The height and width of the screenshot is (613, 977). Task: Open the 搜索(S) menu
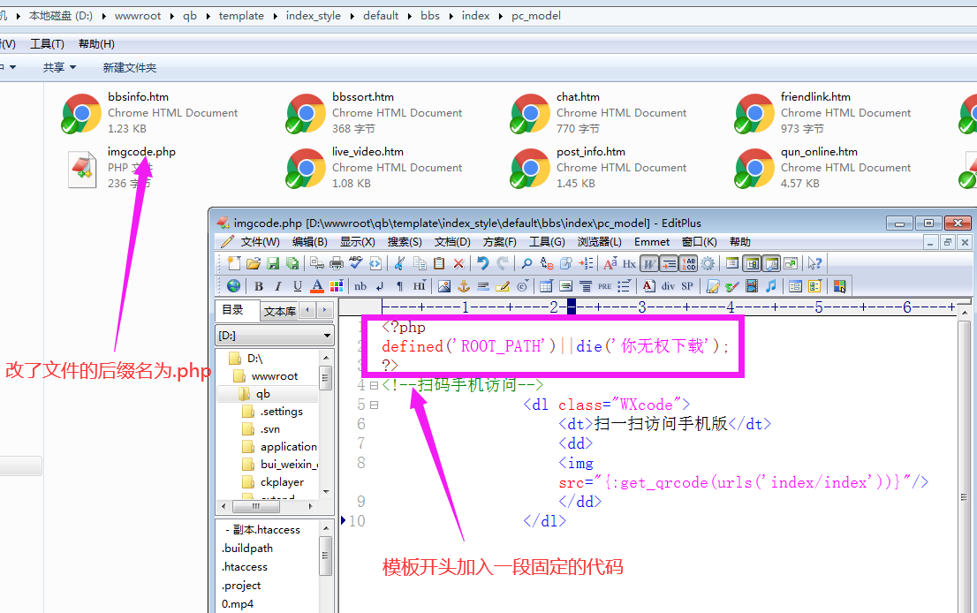pos(405,242)
